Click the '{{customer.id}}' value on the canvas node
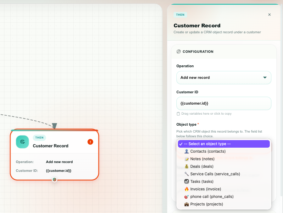 pos(59,171)
